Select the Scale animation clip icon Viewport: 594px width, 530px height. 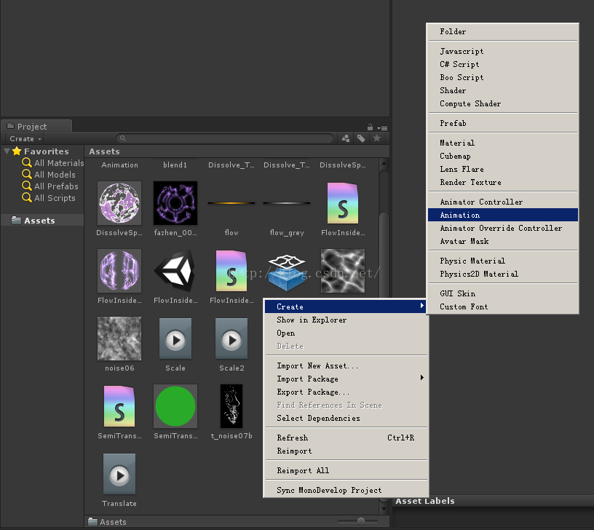(175, 339)
